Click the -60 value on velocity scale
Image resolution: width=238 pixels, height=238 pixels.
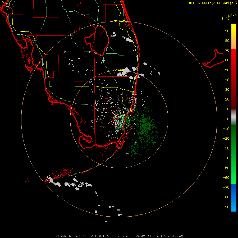point(226,178)
